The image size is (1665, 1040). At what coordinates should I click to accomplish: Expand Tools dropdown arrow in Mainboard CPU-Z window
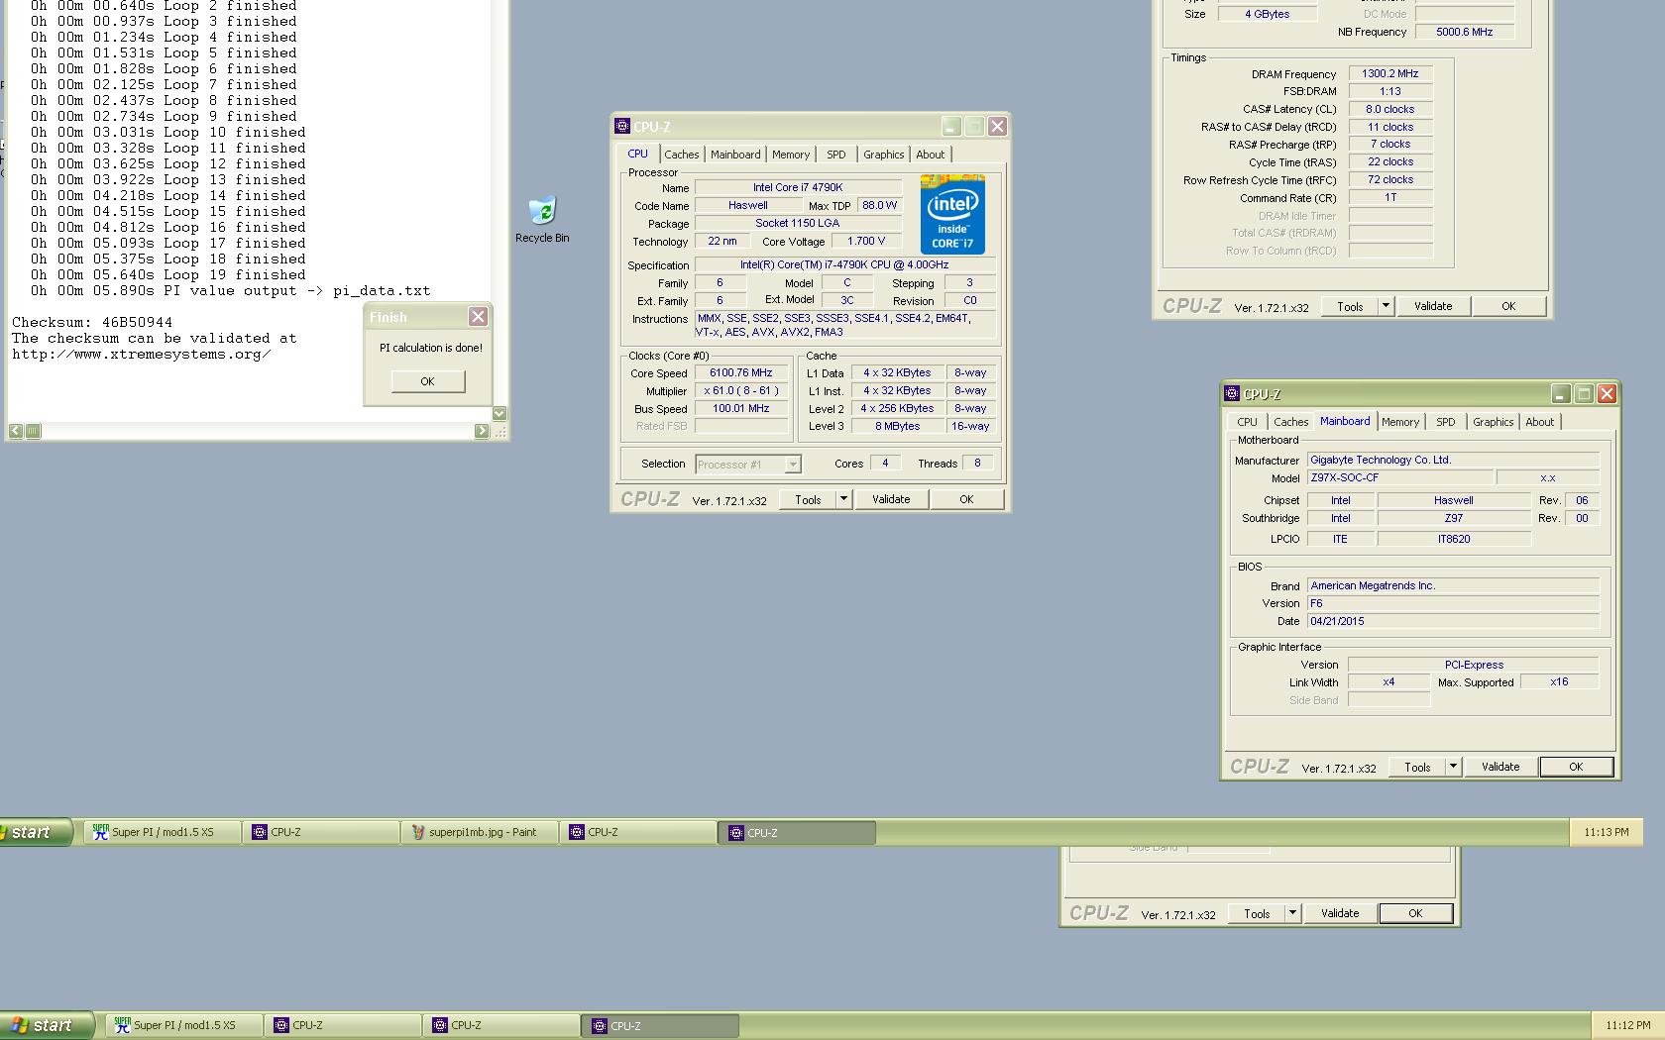click(1454, 767)
